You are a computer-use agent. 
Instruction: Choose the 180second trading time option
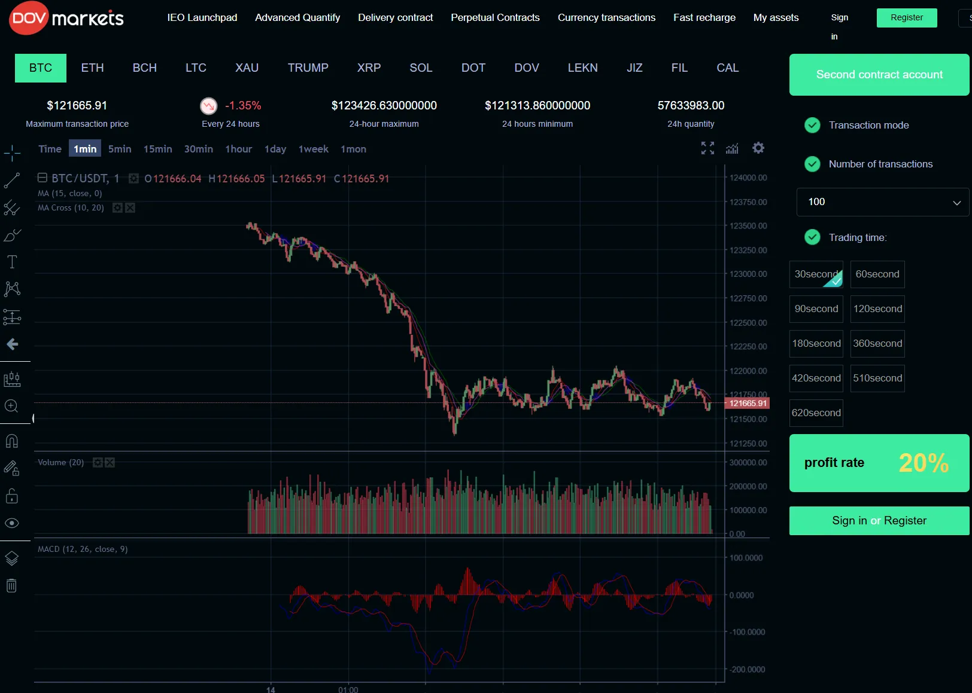click(816, 344)
